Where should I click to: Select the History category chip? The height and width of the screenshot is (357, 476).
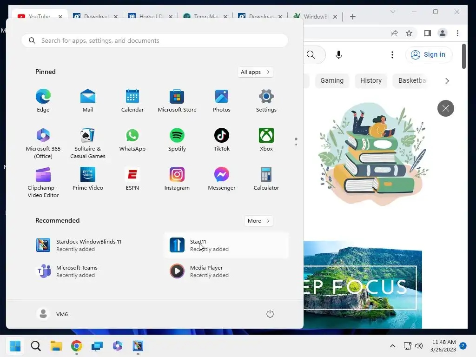click(x=370, y=80)
